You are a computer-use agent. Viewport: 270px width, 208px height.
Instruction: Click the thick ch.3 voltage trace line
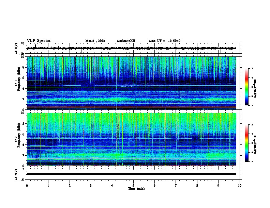tap(132, 174)
